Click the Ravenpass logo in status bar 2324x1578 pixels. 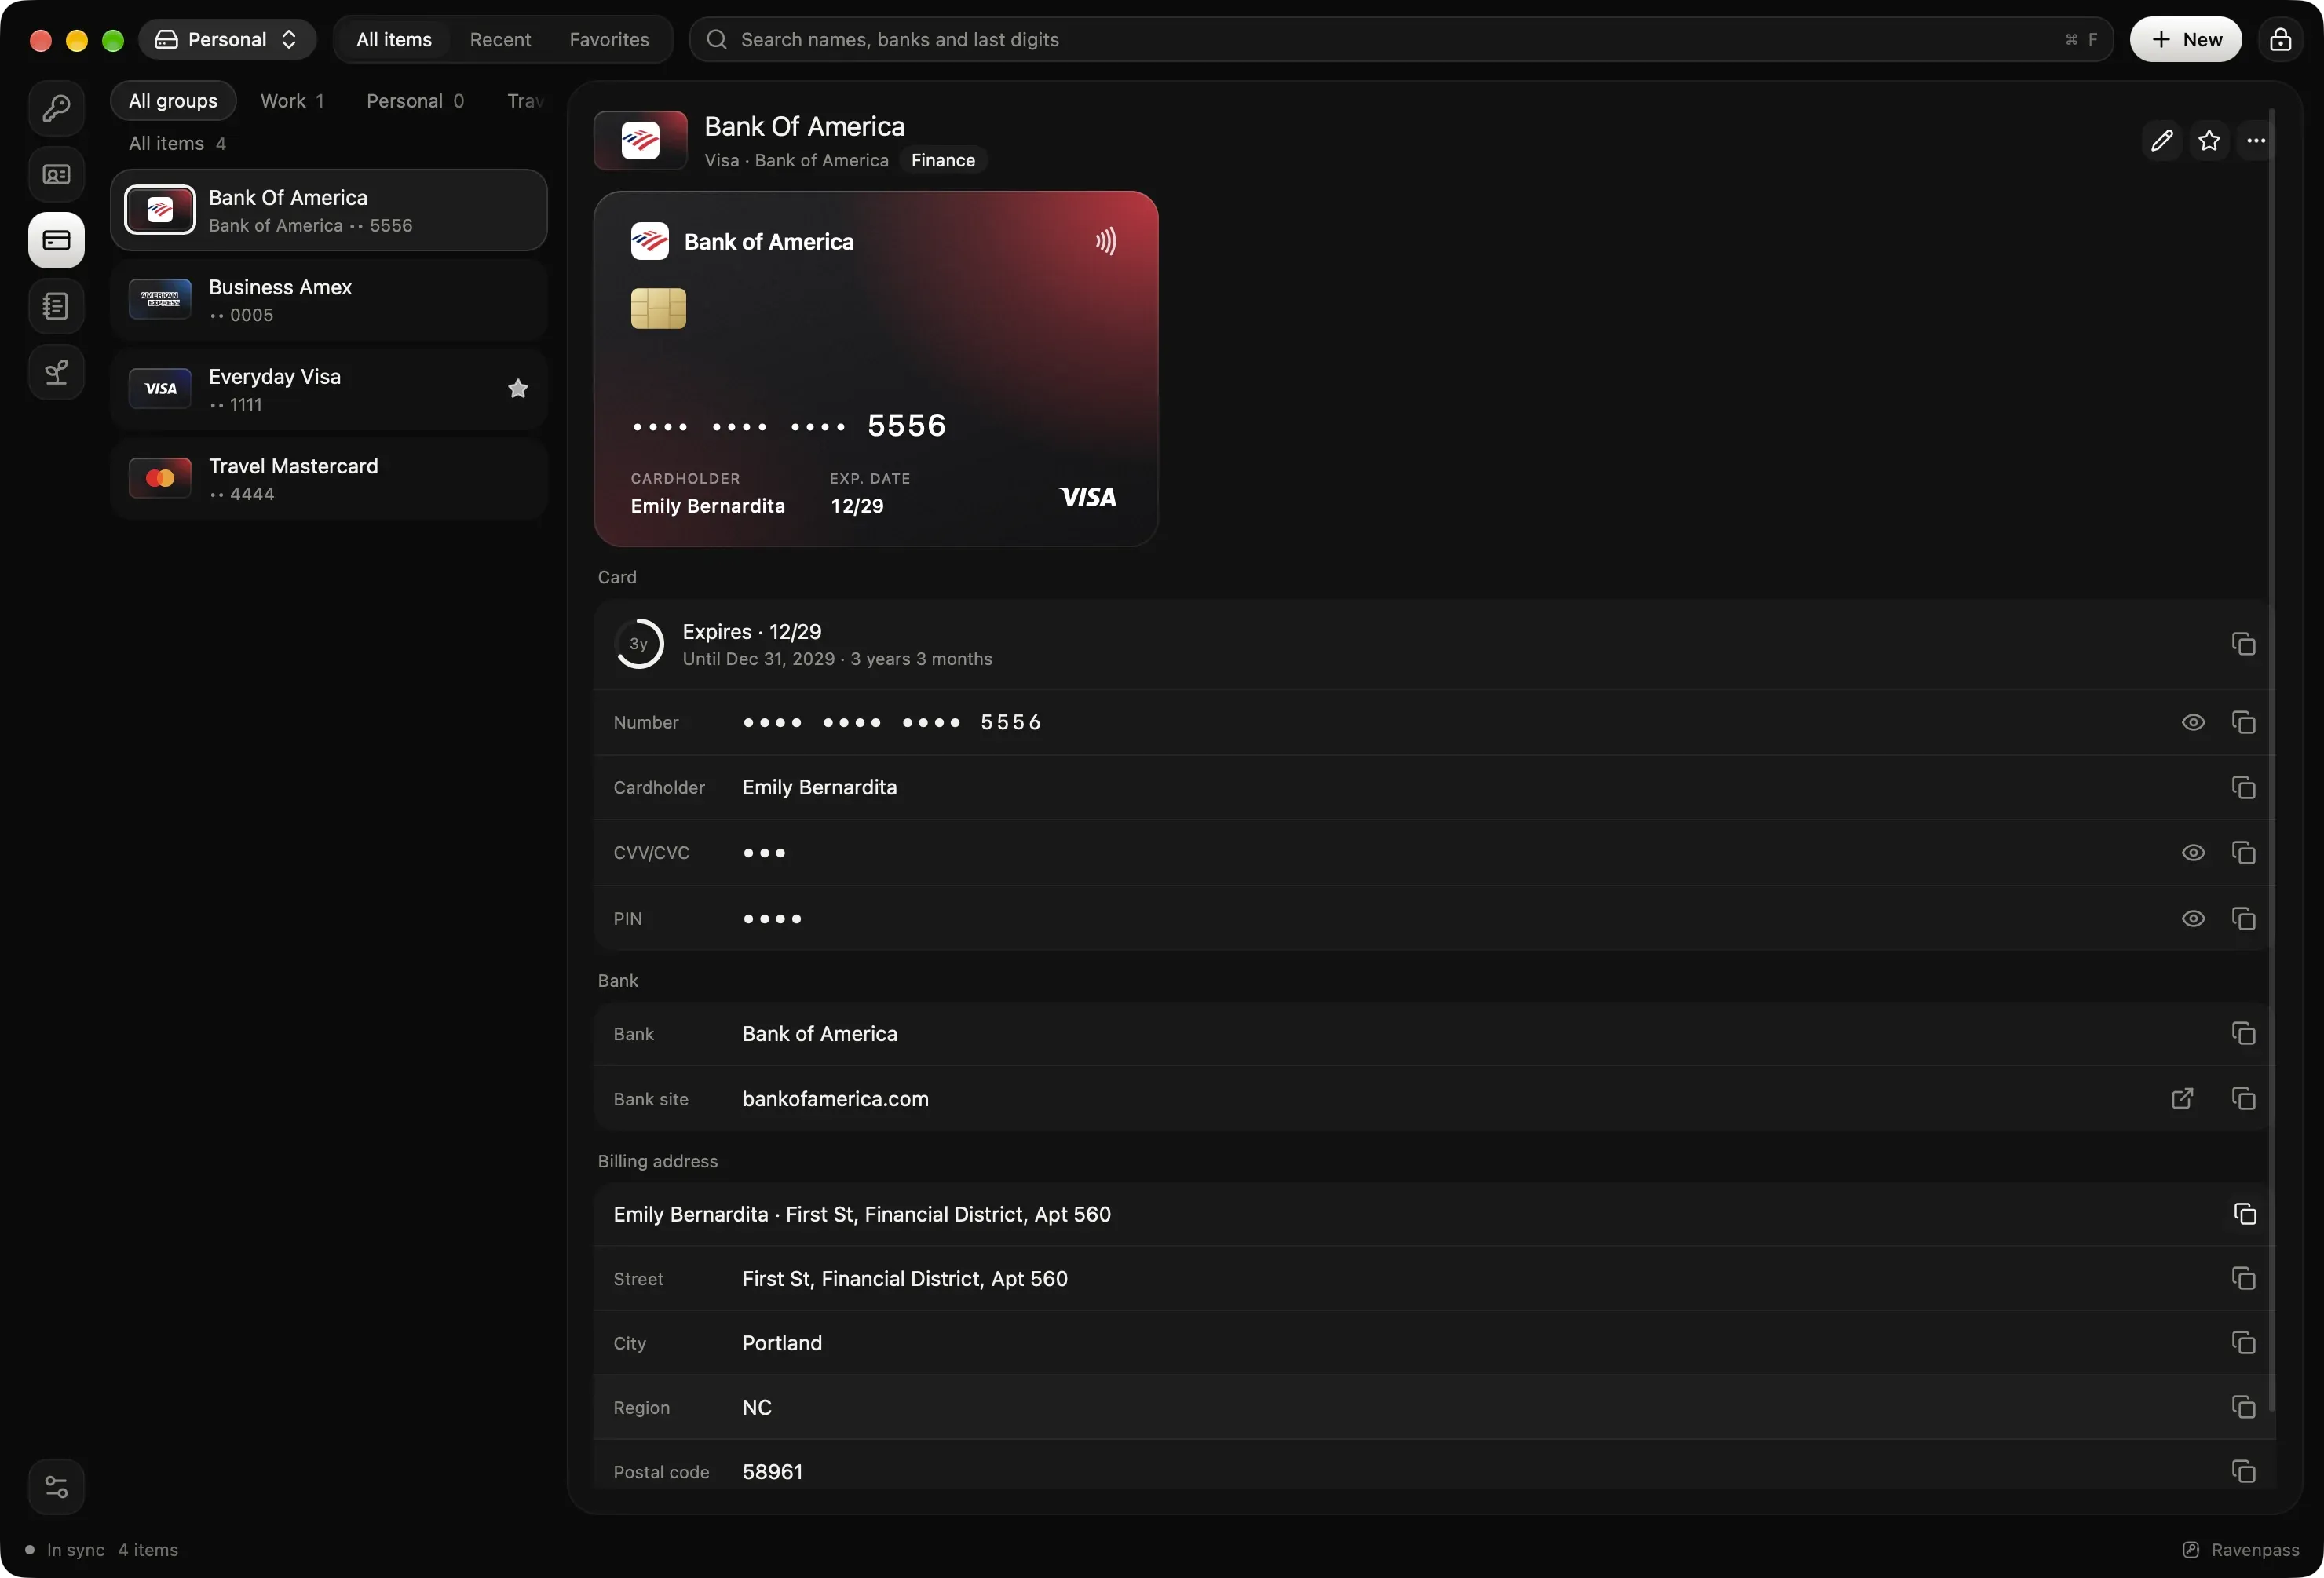(2190, 1550)
